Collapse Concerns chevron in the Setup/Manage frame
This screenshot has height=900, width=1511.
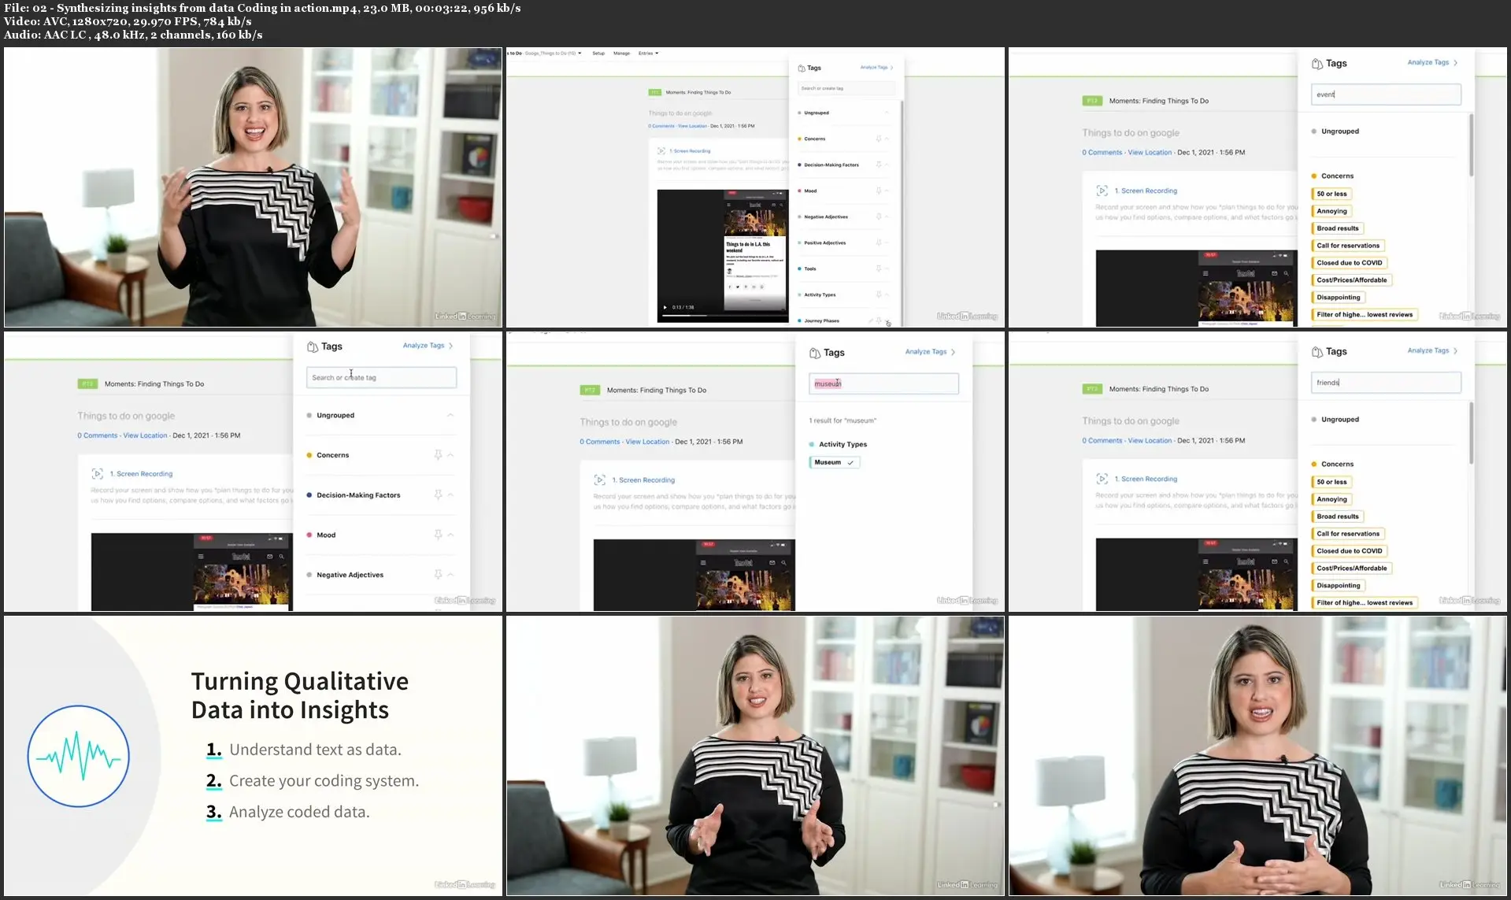887,139
